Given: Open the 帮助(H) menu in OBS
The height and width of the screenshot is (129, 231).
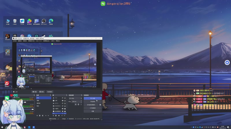Looking at the screenshot, I should [58, 41].
